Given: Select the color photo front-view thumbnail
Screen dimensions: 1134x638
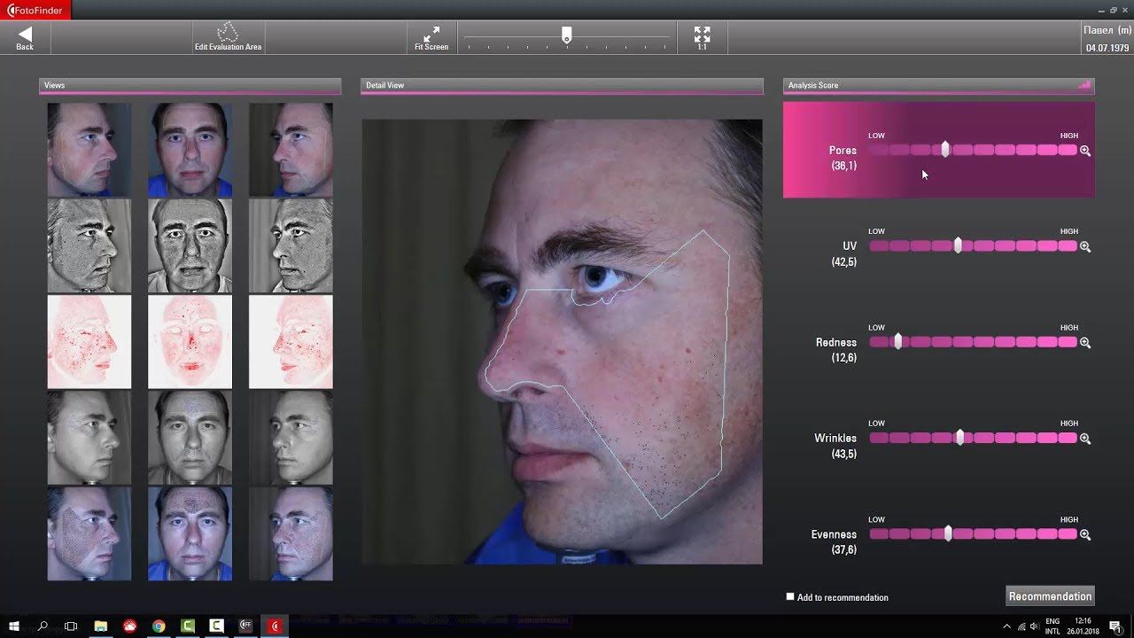Looking at the screenshot, I should point(190,150).
